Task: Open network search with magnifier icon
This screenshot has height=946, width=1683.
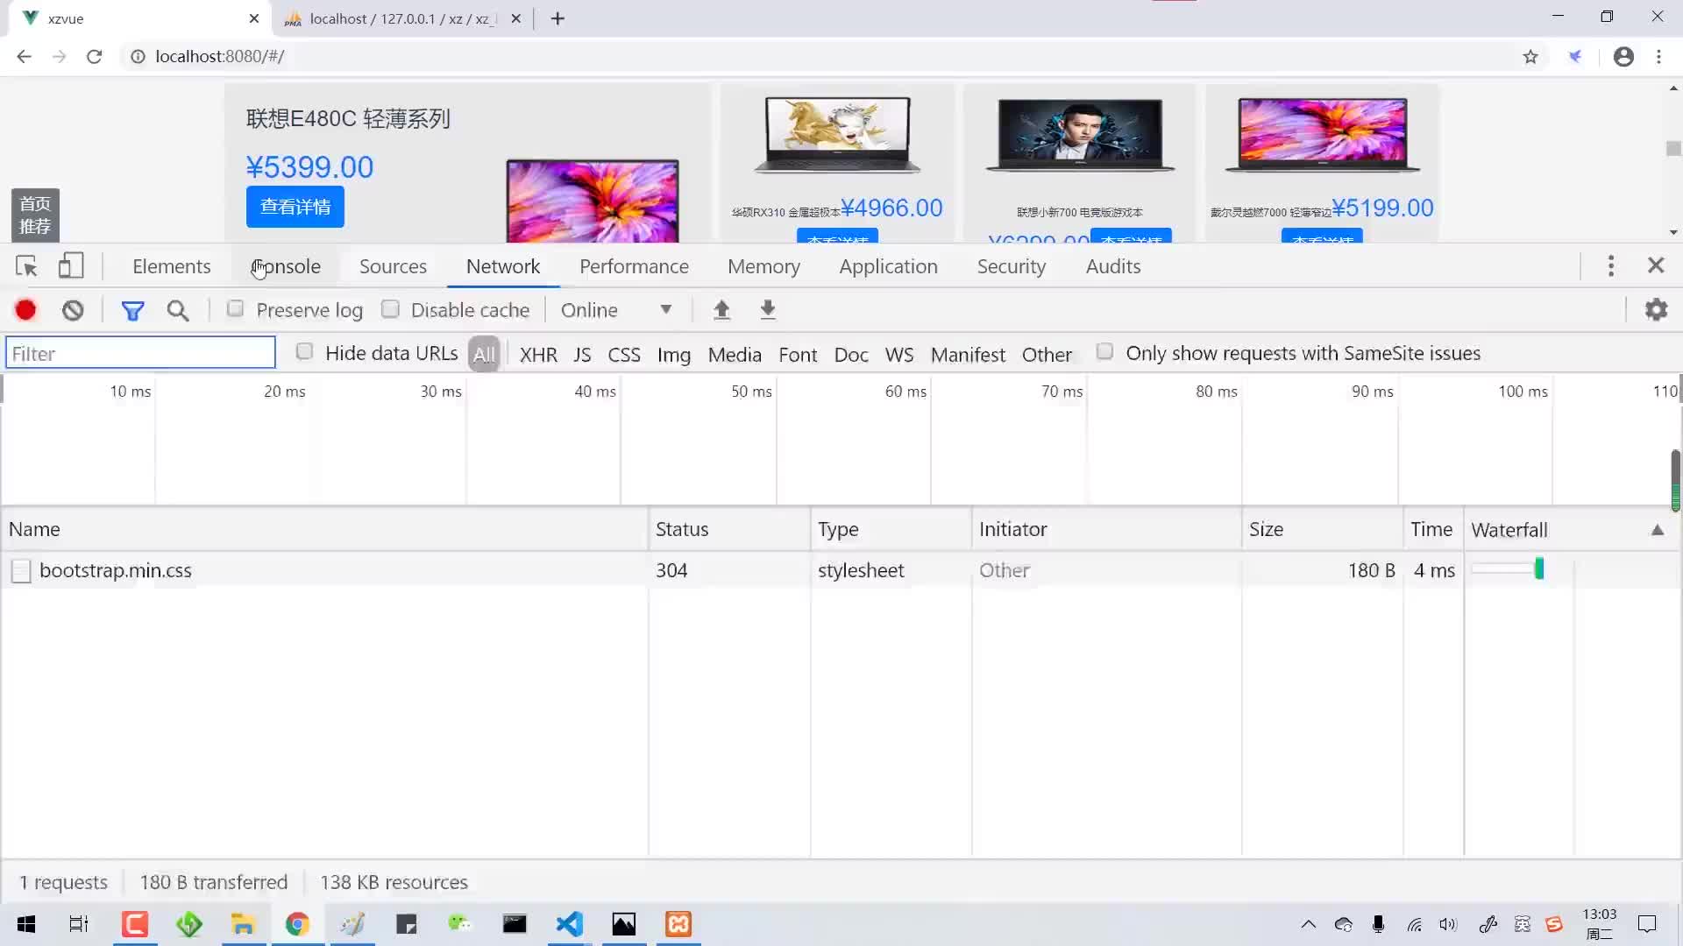Action: pyautogui.click(x=178, y=310)
